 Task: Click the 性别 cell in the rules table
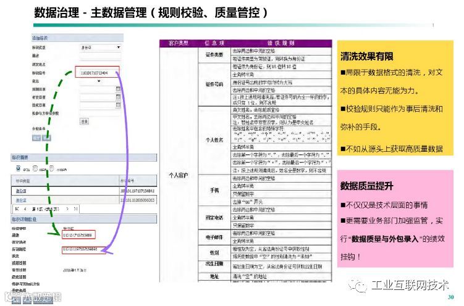pos(214,253)
